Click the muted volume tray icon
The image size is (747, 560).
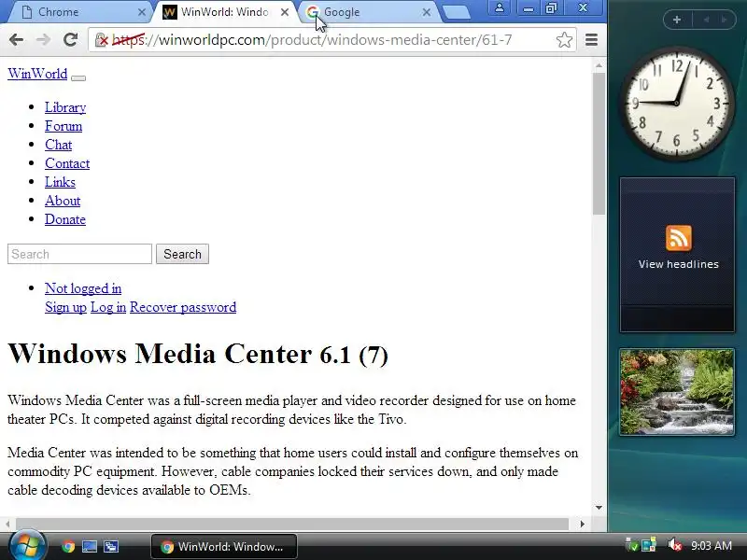(674, 545)
